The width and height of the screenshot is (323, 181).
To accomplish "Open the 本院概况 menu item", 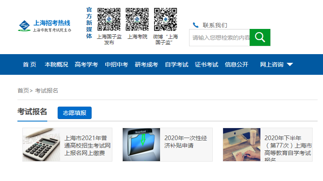I will pos(56,64).
